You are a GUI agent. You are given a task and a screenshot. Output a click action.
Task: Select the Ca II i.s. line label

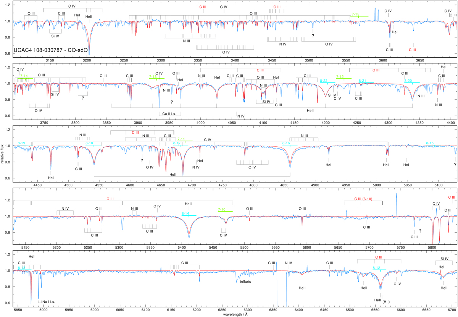[170, 114]
